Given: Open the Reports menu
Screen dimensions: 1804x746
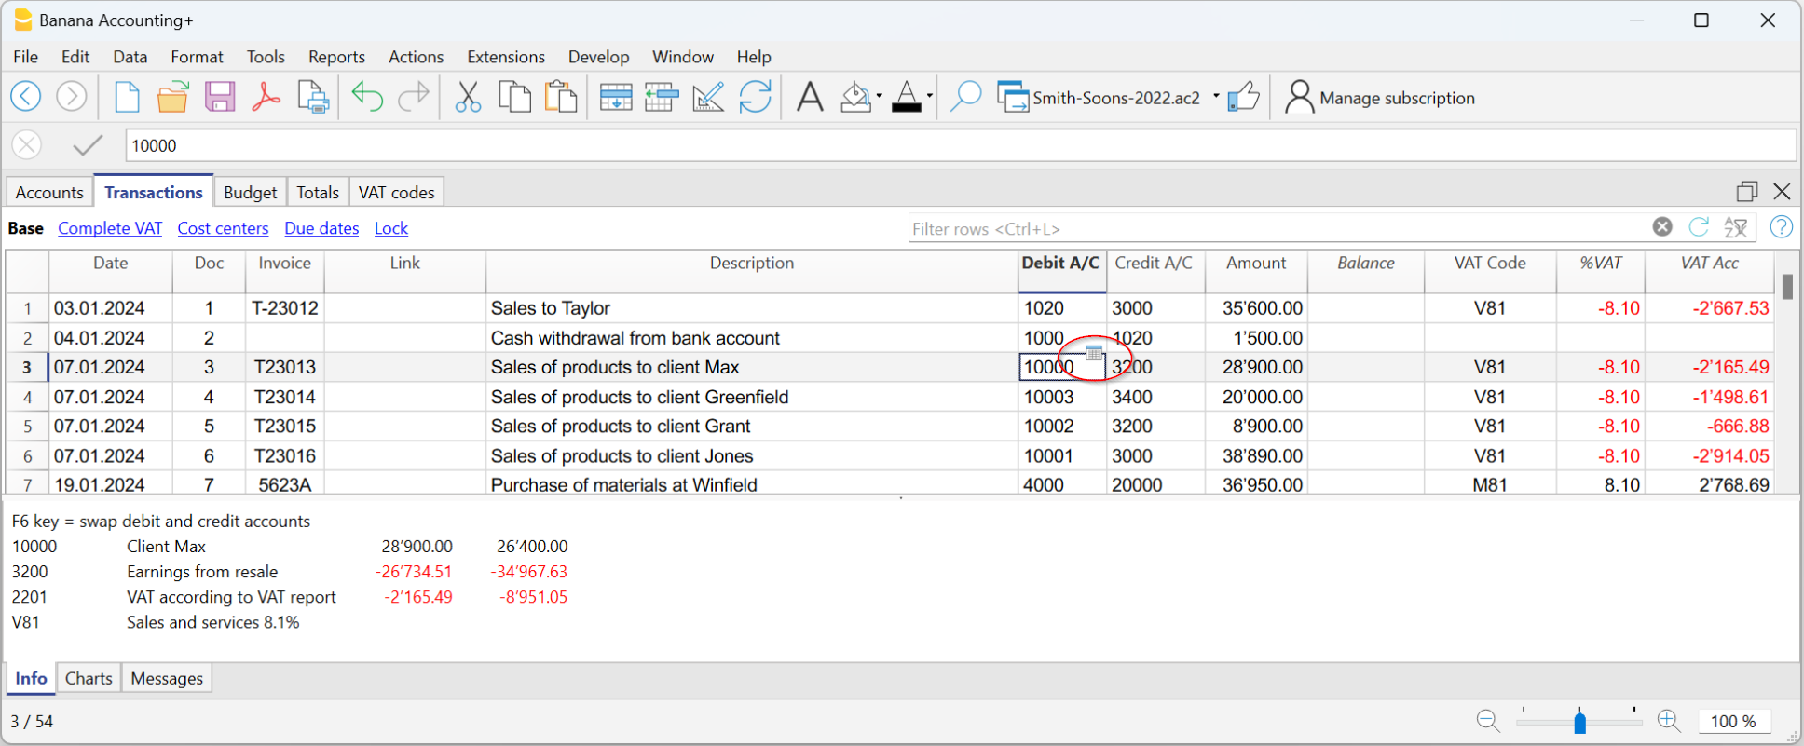Looking at the screenshot, I should [x=336, y=57].
